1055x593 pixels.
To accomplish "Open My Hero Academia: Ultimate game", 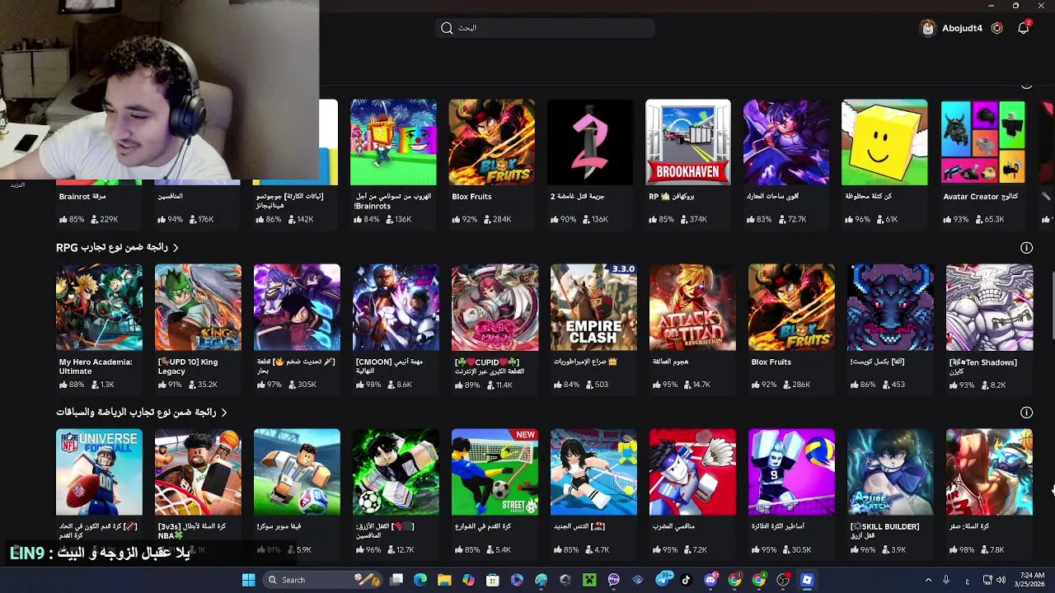I will [x=99, y=307].
